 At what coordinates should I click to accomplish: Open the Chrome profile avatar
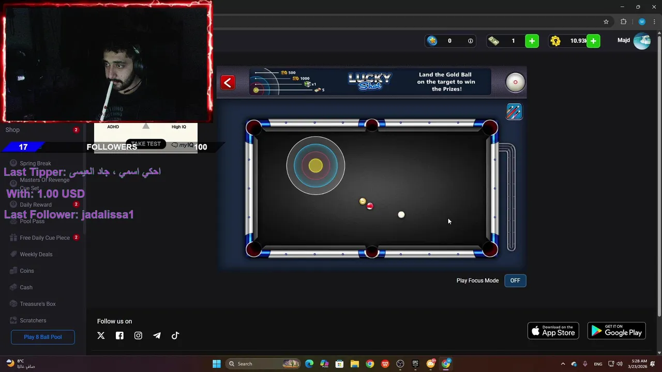tap(642, 22)
